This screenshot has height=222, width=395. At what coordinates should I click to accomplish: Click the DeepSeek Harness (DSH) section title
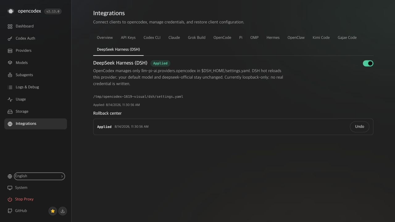120,63
